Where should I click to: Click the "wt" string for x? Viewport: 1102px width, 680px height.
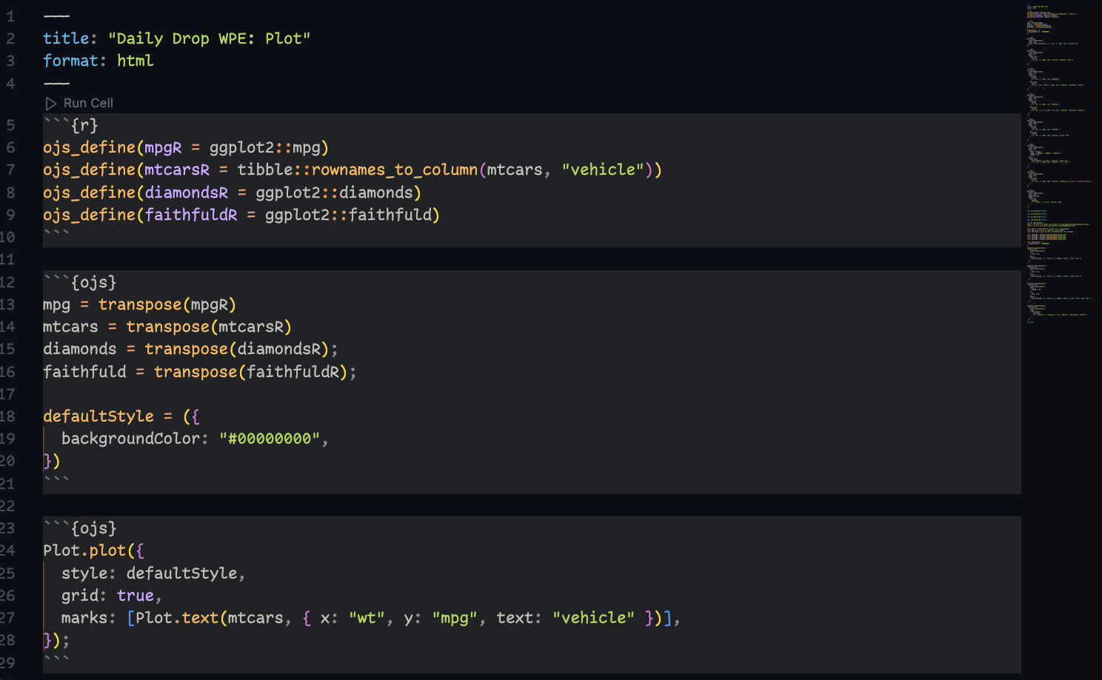pos(367,618)
